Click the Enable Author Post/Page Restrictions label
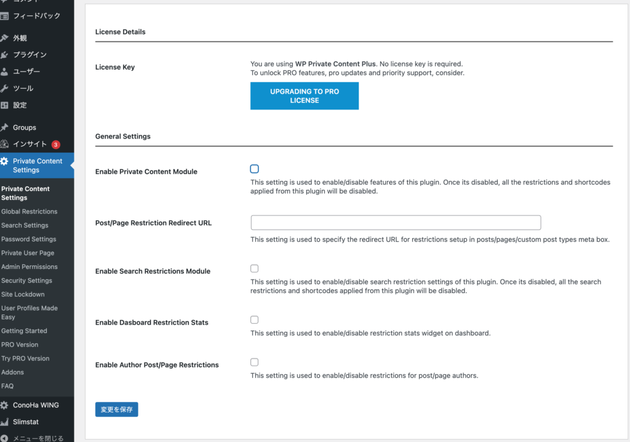Screen dimensions: 630x442 point(157,365)
